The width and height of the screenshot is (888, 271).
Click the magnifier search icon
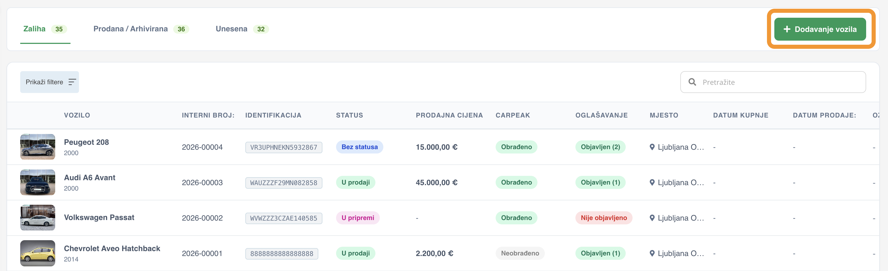[692, 82]
